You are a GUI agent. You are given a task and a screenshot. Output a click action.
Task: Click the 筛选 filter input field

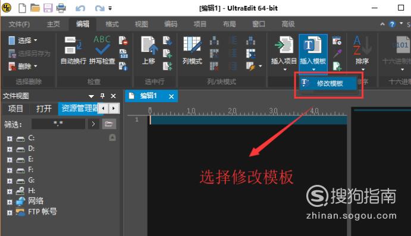coord(58,124)
